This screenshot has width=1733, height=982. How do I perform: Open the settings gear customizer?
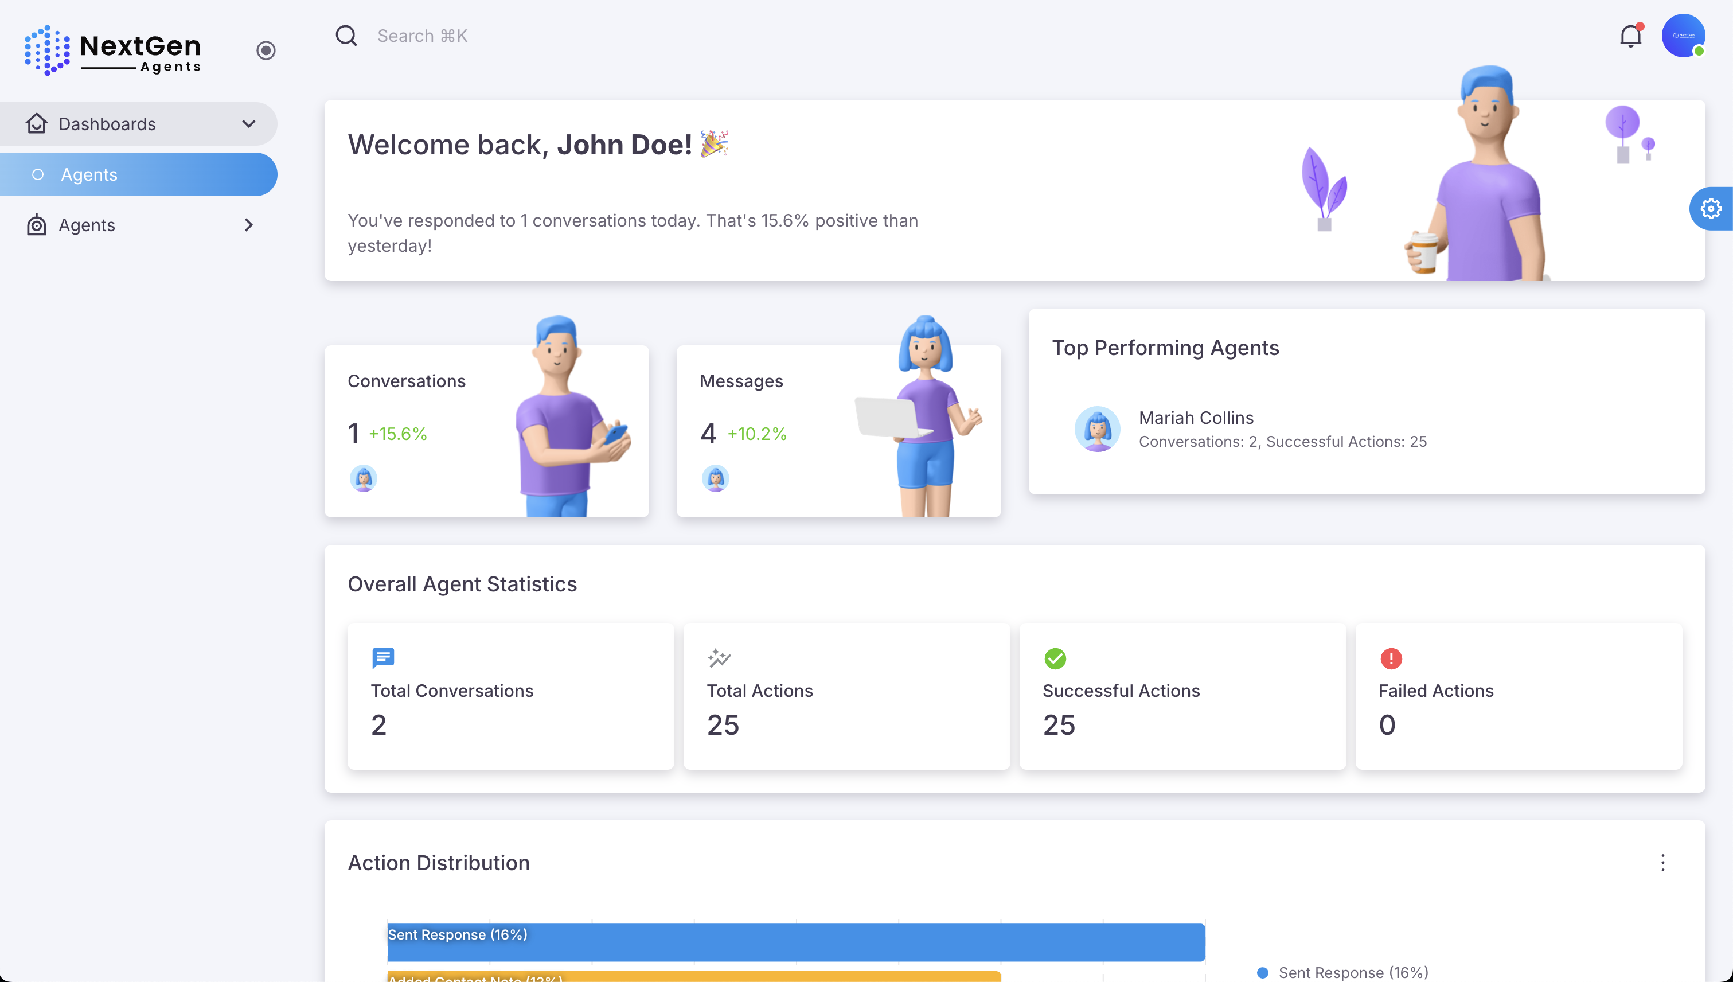(x=1711, y=209)
